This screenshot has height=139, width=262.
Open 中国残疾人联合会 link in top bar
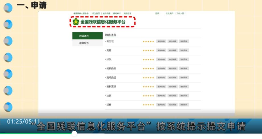pos(81,13)
